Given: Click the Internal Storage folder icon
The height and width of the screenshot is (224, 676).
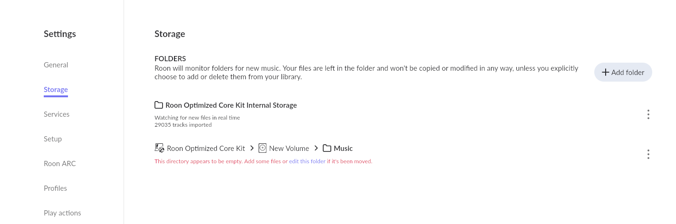Looking at the screenshot, I should click(x=159, y=105).
